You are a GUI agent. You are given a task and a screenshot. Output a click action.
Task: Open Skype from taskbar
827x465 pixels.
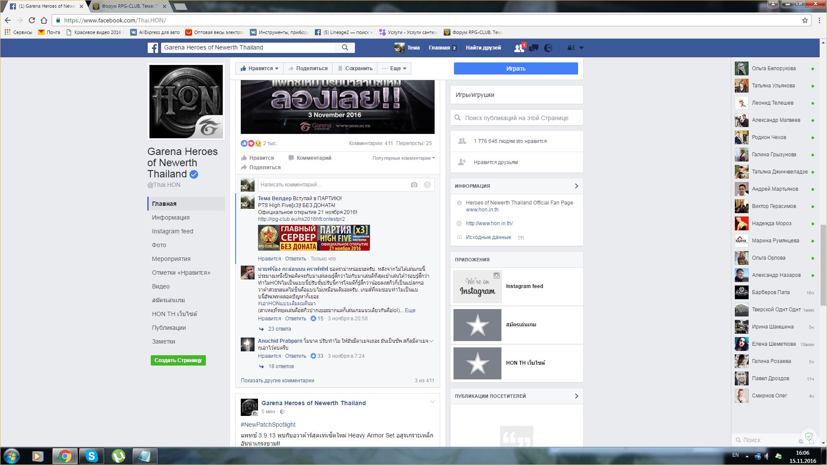pyautogui.click(x=92, y=456)
